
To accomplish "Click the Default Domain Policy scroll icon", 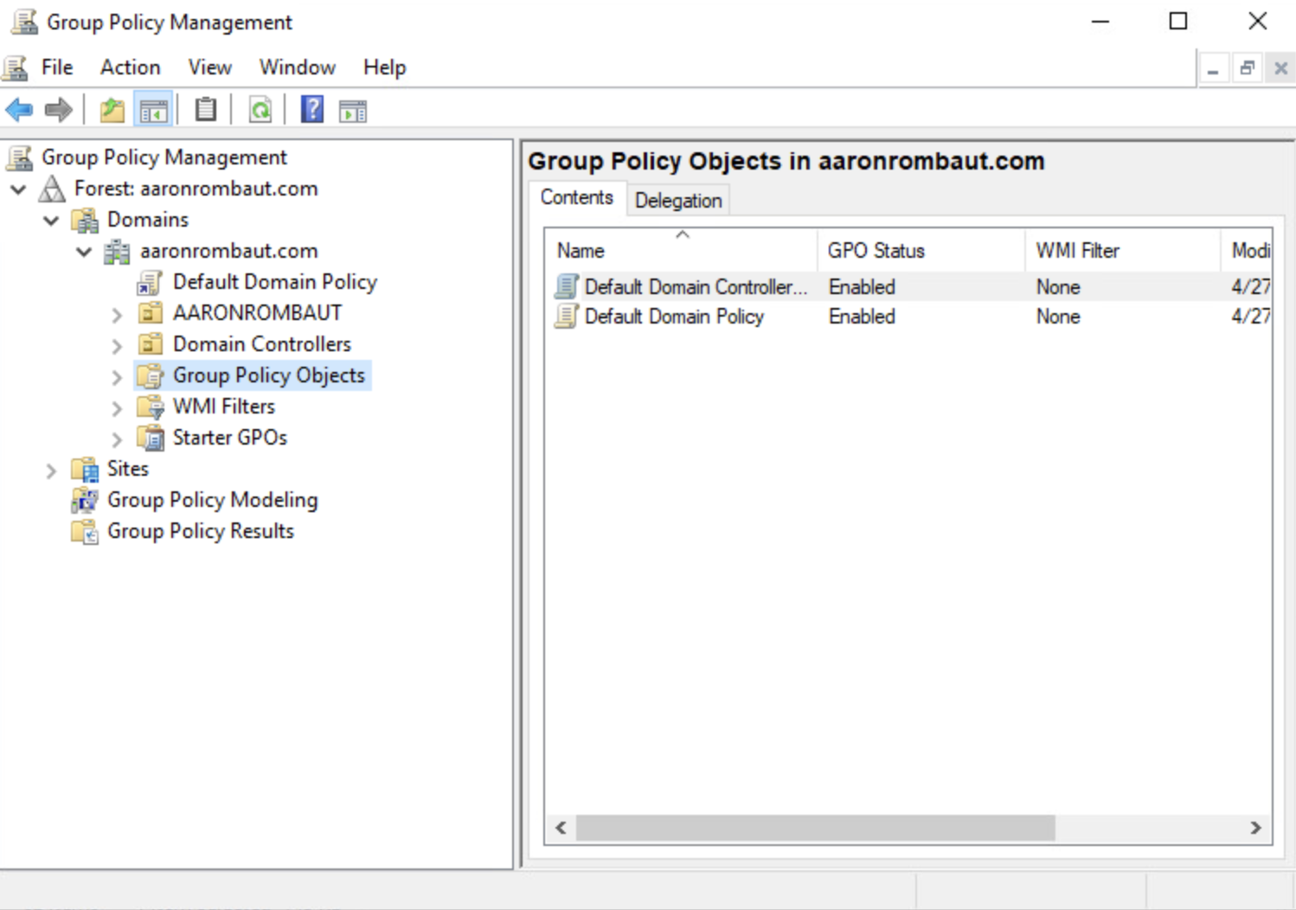I will [151, 281].
